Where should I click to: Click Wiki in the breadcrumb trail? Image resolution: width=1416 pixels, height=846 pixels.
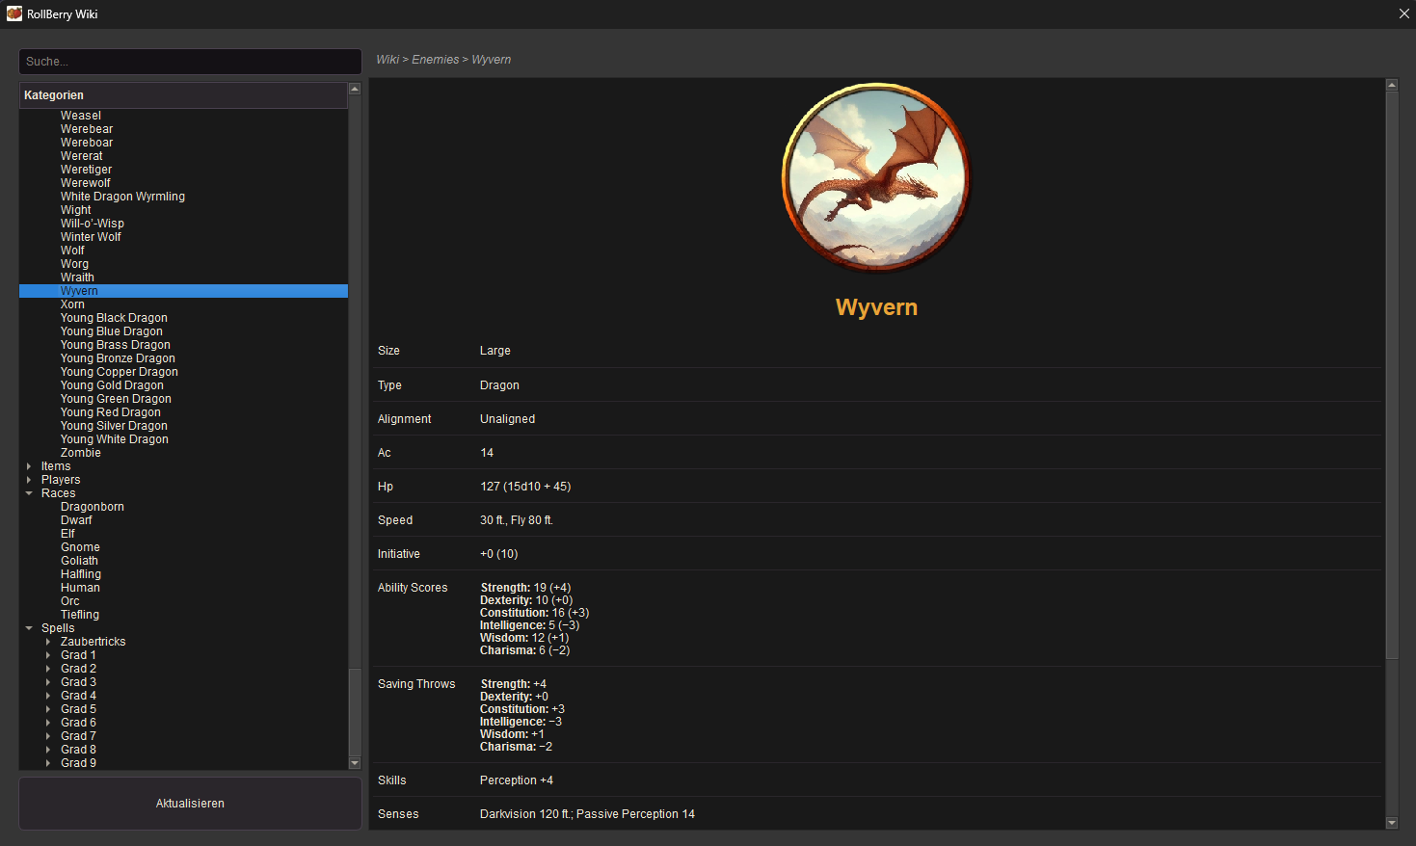point(387,59)
